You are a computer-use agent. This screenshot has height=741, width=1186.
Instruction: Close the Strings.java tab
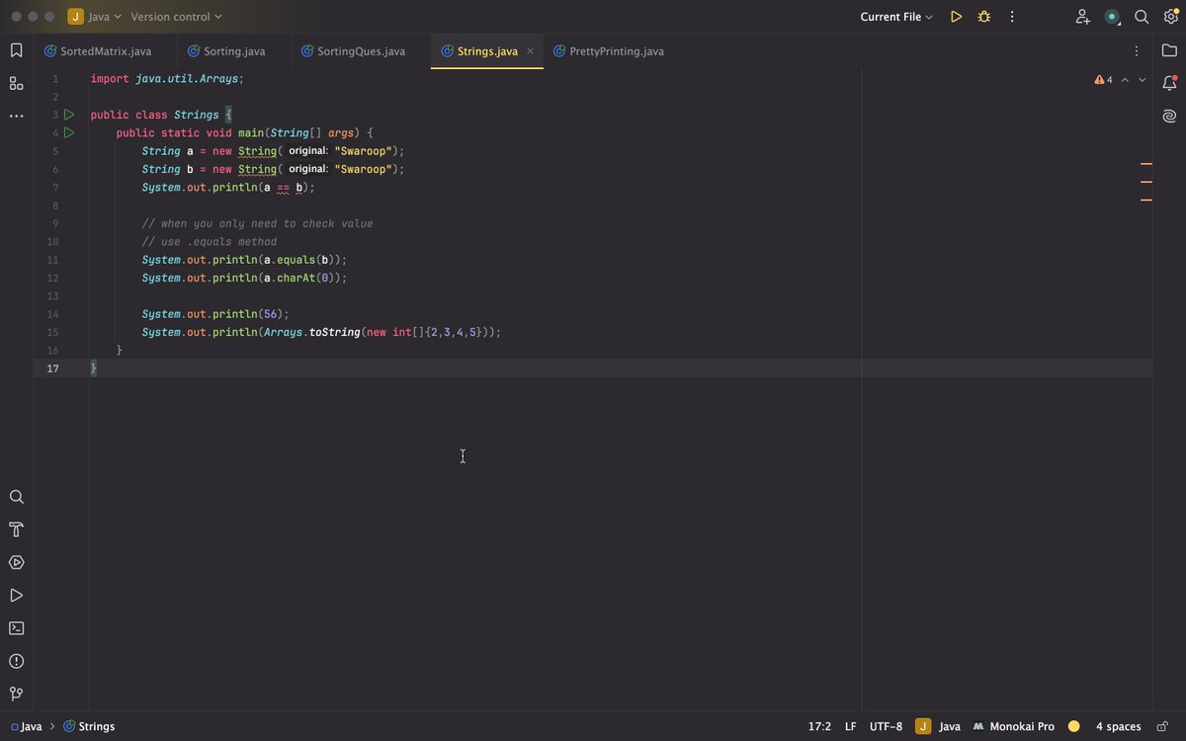530,51
